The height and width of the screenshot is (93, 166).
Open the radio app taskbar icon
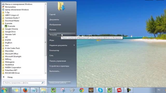[x=91, y=90]
